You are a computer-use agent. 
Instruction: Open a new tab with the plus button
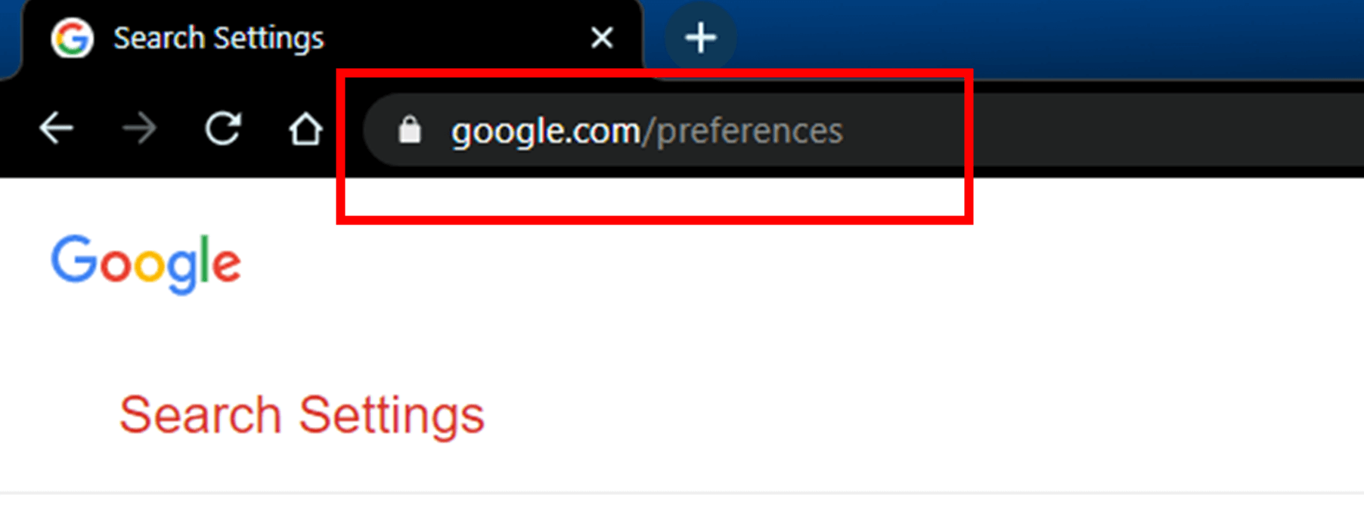coord(700,38)
